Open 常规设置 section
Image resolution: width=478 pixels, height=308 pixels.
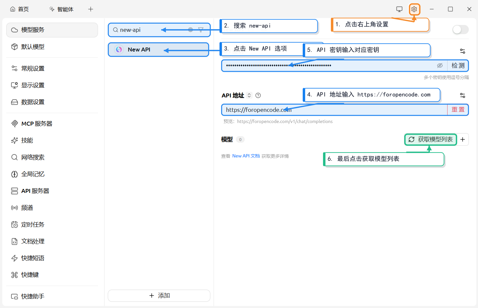(52, 68)
